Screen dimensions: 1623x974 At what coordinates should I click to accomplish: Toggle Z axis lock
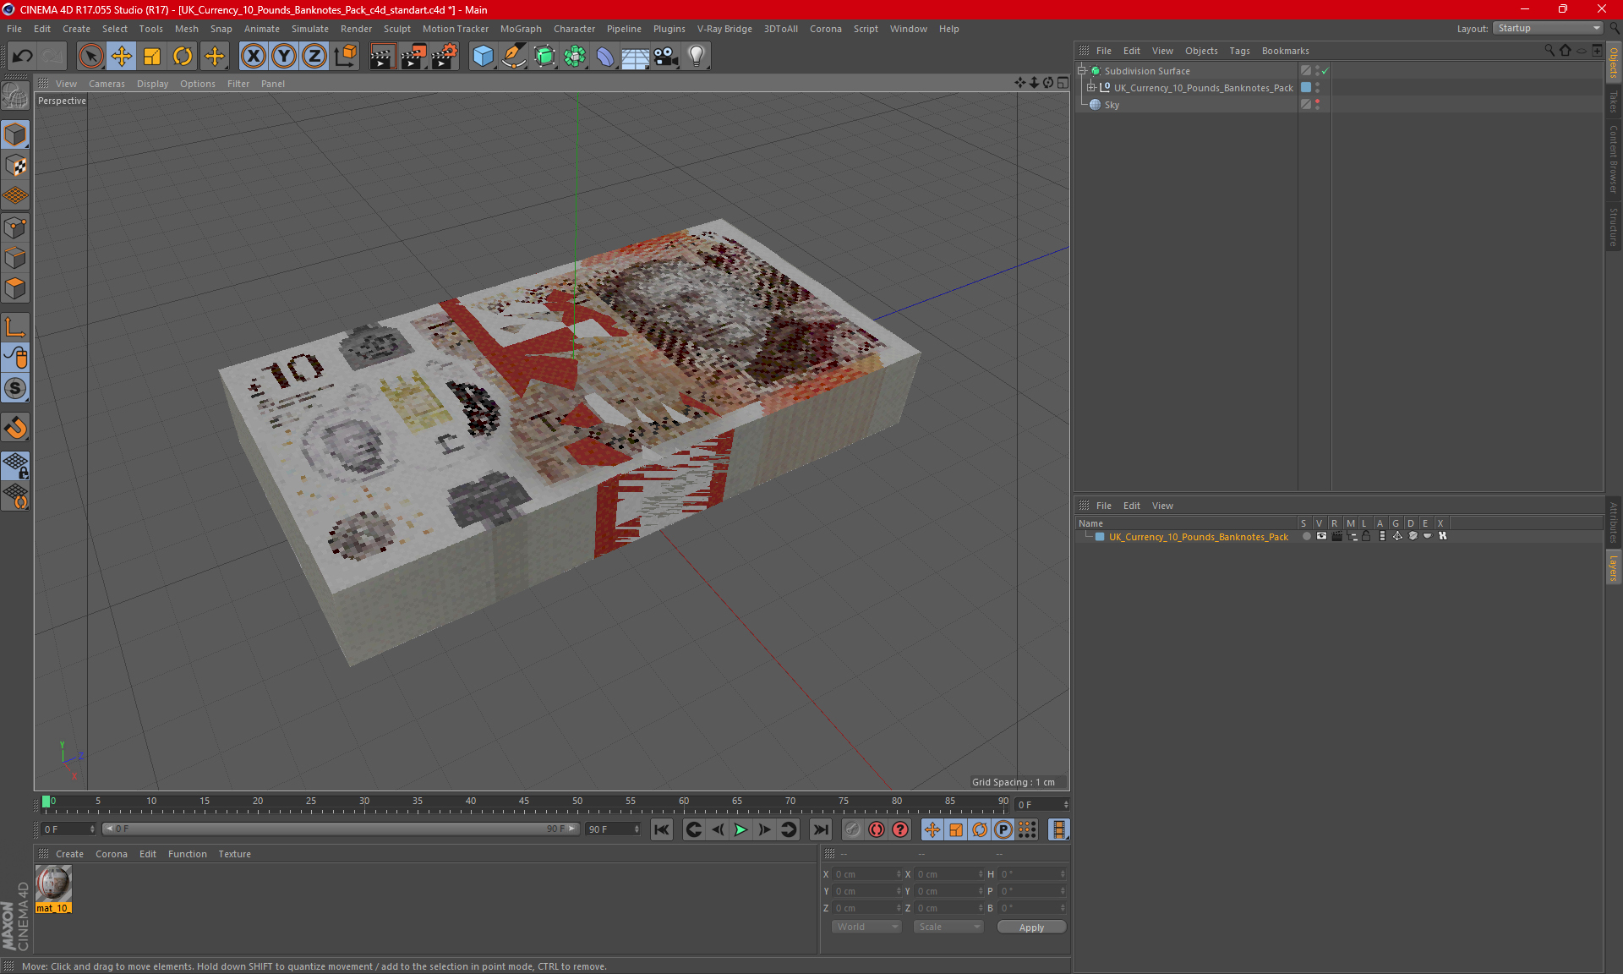click(x=314, y=57)
